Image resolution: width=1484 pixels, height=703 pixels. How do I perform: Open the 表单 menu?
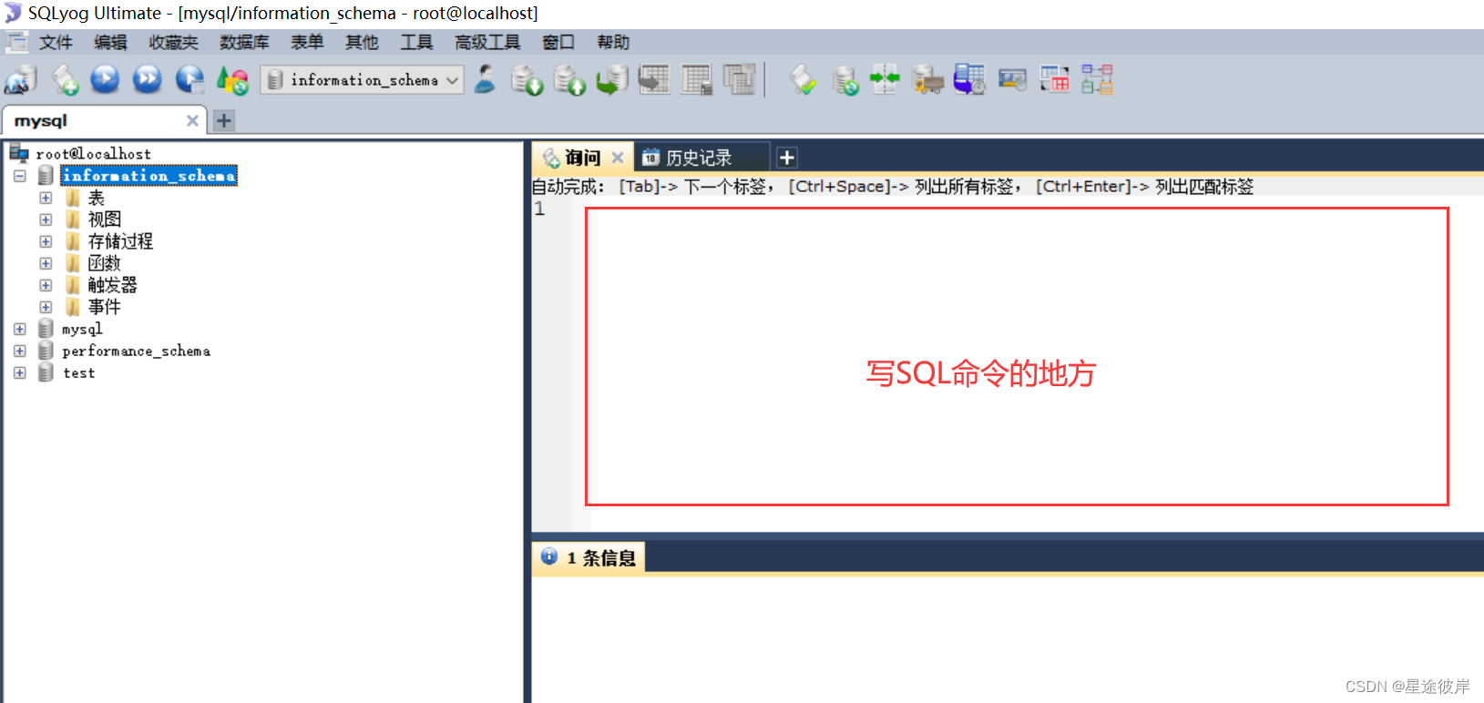click(x=307, y=42)
